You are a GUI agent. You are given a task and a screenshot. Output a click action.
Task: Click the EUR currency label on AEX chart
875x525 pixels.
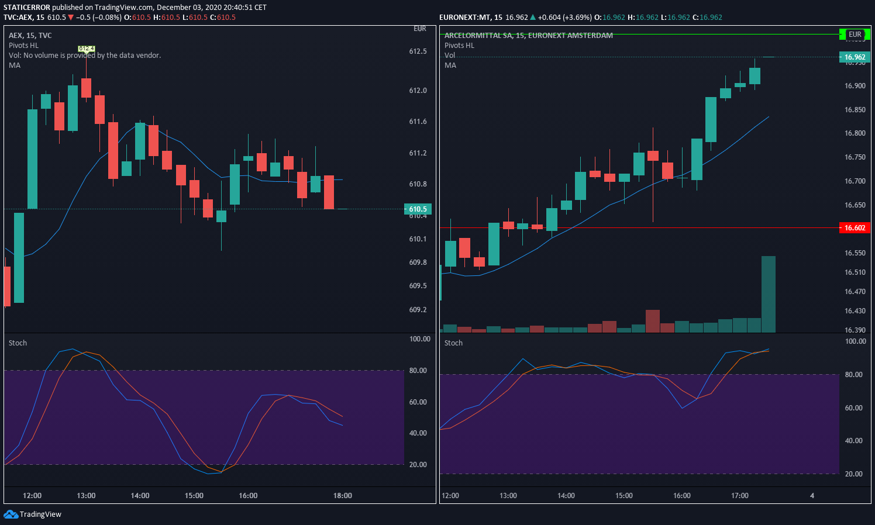point(420,29)
